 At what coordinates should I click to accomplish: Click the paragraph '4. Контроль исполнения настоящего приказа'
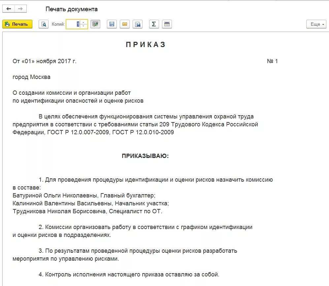click(x=129, y=274)
